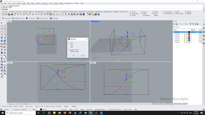This screenshot has height=115, width=205.
Task: Toggle the Cen osnap checkbox
Action: [x=24, y=106]
